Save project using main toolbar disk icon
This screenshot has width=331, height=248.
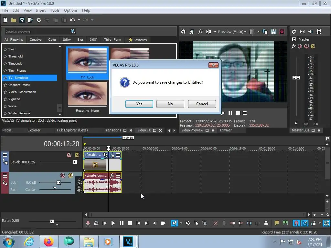pos(22,20)
